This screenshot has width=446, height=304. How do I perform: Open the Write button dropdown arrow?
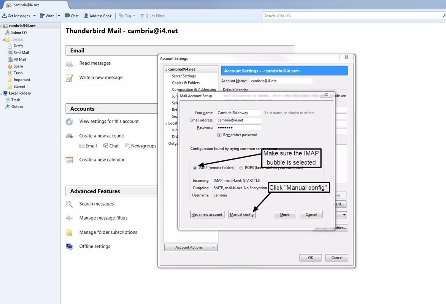pyautogui.click(x=59, y=16)
